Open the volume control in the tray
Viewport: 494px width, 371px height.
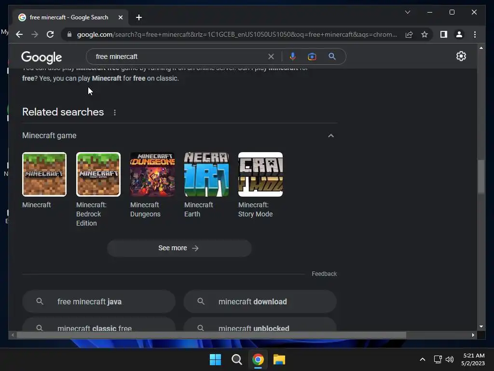click(x=450, y=359)
